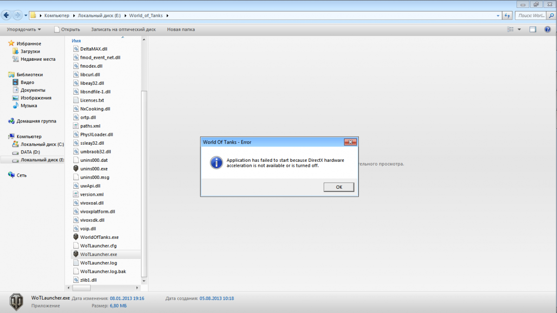
Task: Select the fmodex.dll file icon
Action: tap(76, 66)
